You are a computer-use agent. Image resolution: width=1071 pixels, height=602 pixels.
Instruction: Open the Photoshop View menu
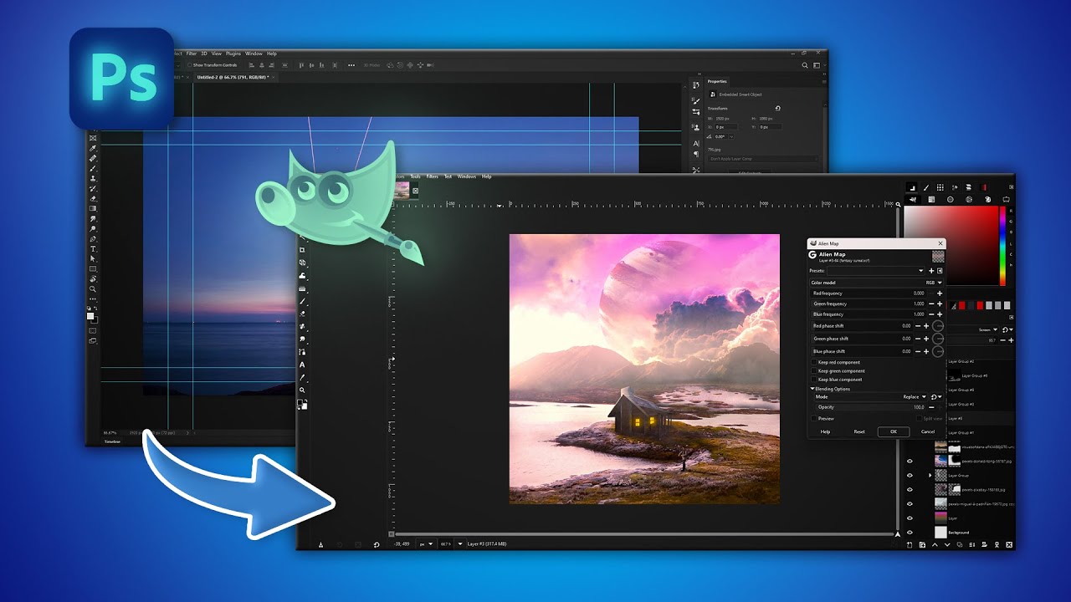[x=217, y=54]
